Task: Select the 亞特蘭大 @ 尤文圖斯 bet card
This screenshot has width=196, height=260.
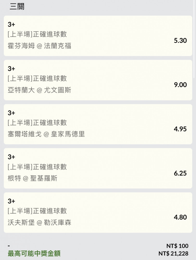Action: [98, 80]
